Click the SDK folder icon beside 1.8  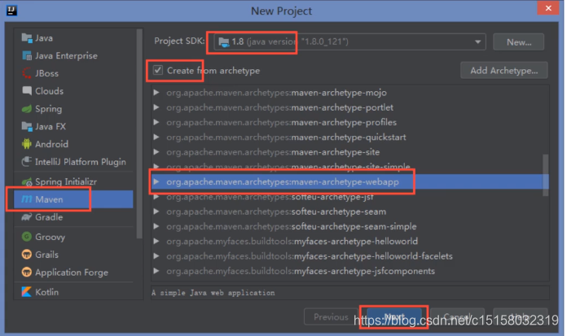(x=224, y=42)
